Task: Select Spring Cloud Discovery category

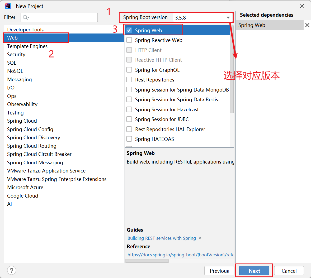Action: (64, 137)
